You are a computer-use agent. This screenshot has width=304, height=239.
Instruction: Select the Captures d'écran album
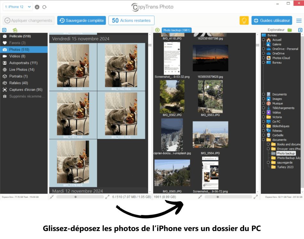(26, 90)
